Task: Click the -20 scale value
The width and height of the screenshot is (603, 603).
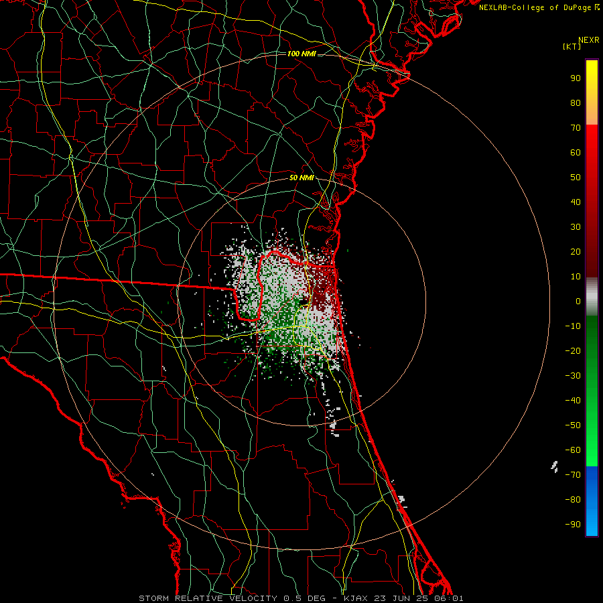Action: [x=573, y=350]
